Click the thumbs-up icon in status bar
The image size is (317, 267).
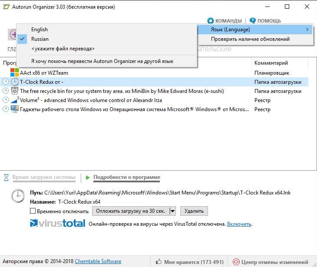point(158,262)
